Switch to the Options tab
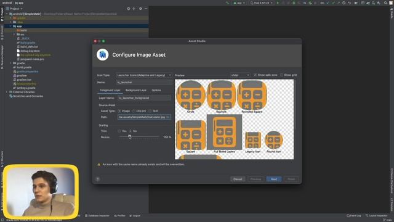The width and height of the screenshot is (394, 222). click(x=156, y=90)
